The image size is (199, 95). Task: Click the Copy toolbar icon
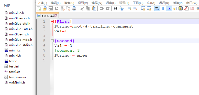coord(88,8)
